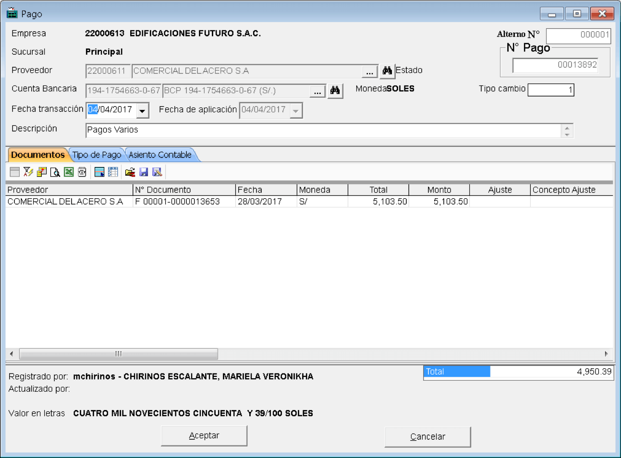
Task: Click ellipsis button for Cuenta Bancaria lookup
Action: 317,91
